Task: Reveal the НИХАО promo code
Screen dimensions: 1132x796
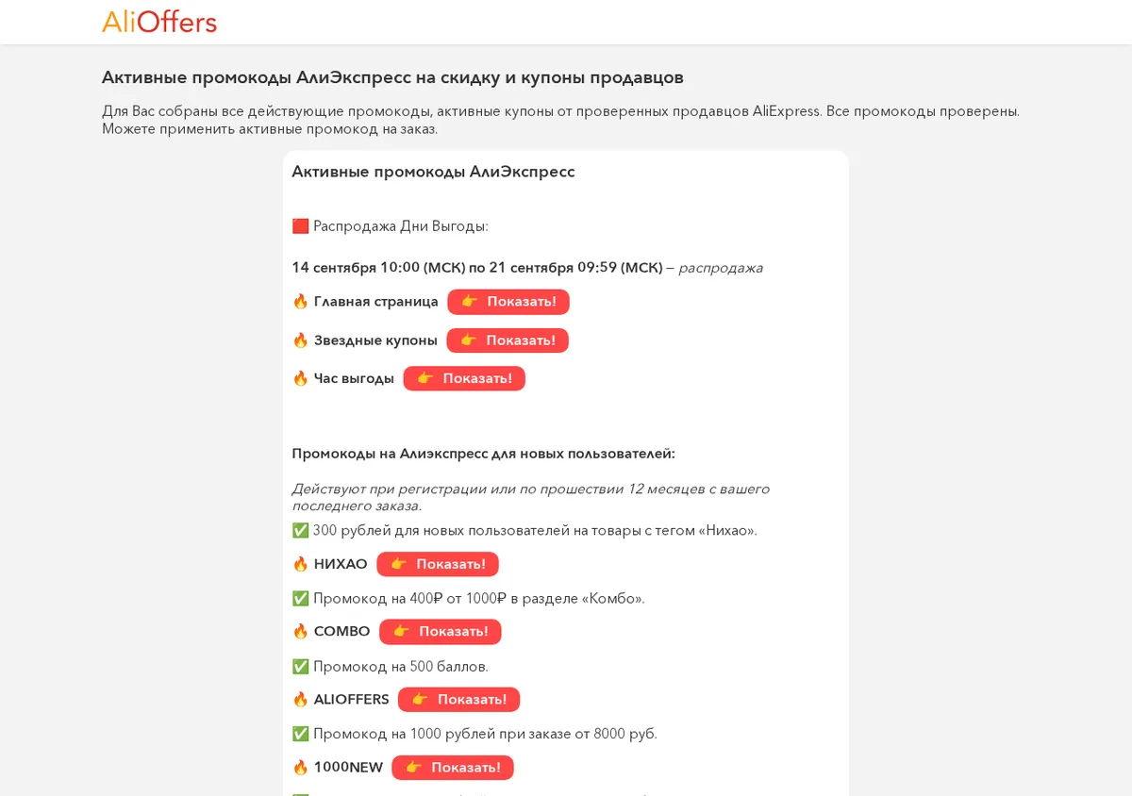Action: [x=438, y=564]
